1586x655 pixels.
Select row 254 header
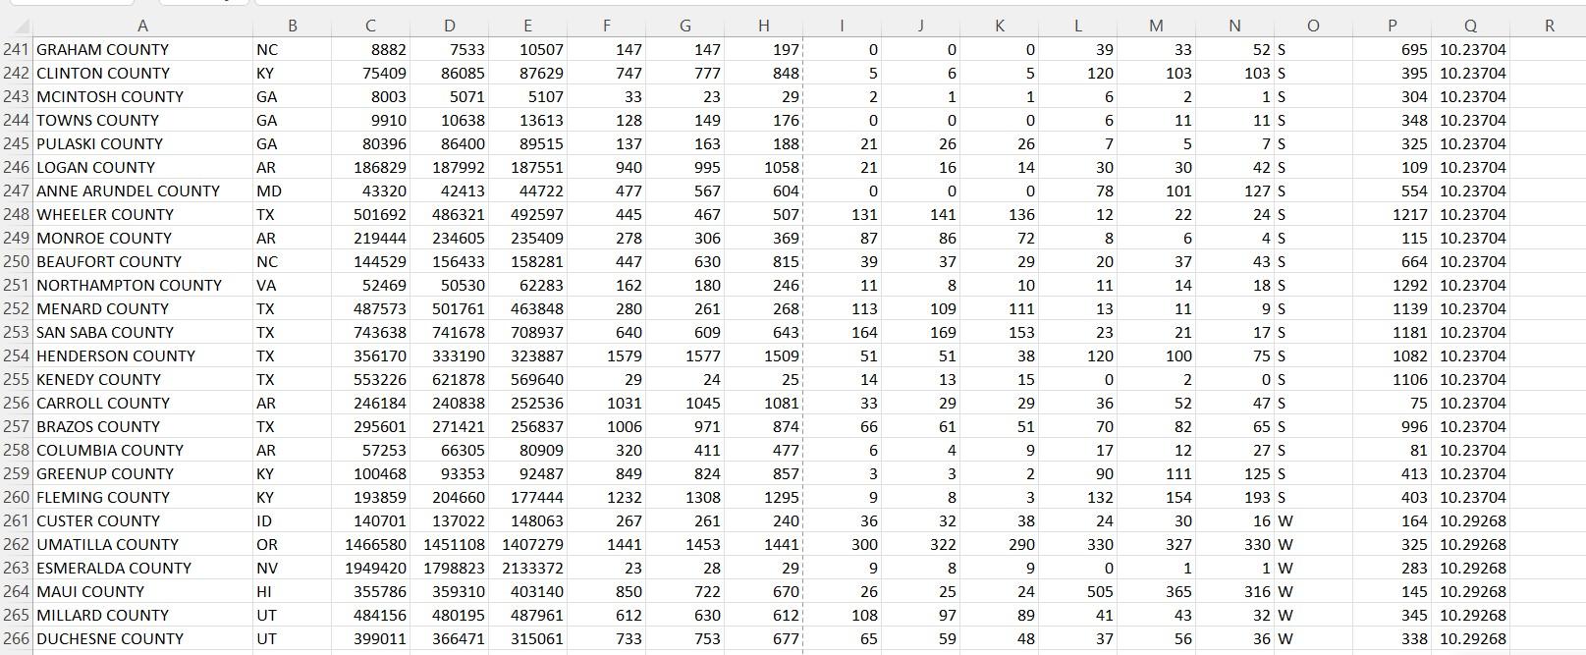(x=17, y=355)
